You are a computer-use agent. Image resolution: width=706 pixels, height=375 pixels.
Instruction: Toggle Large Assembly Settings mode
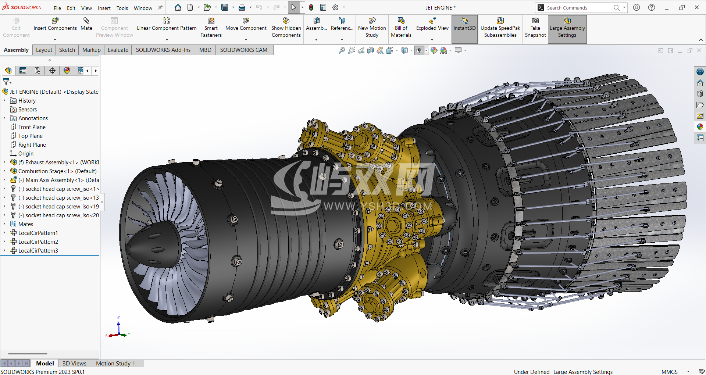(567, 28)
